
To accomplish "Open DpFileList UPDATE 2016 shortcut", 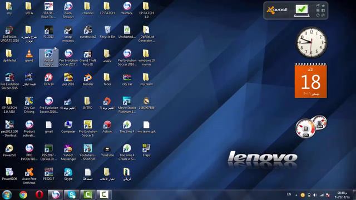I will tap(9, 34).
